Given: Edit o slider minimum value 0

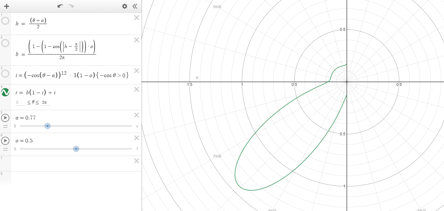Looking at the screenshot, I should (x=15, y=149).
